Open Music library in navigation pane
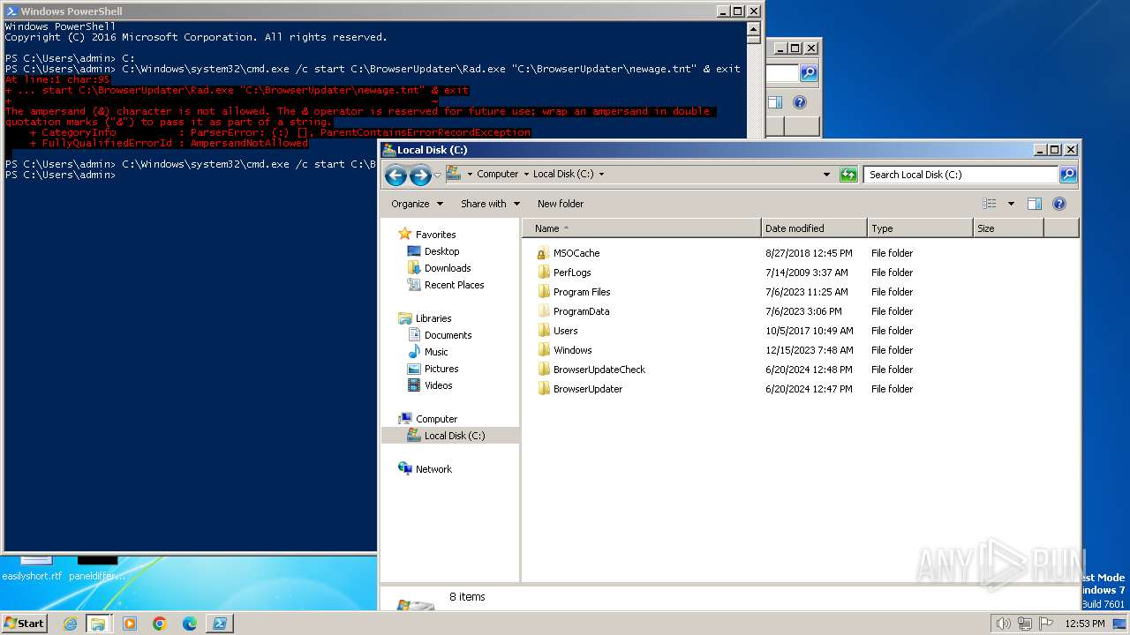This screenshot has height=635, width=1130. (436, 352)
